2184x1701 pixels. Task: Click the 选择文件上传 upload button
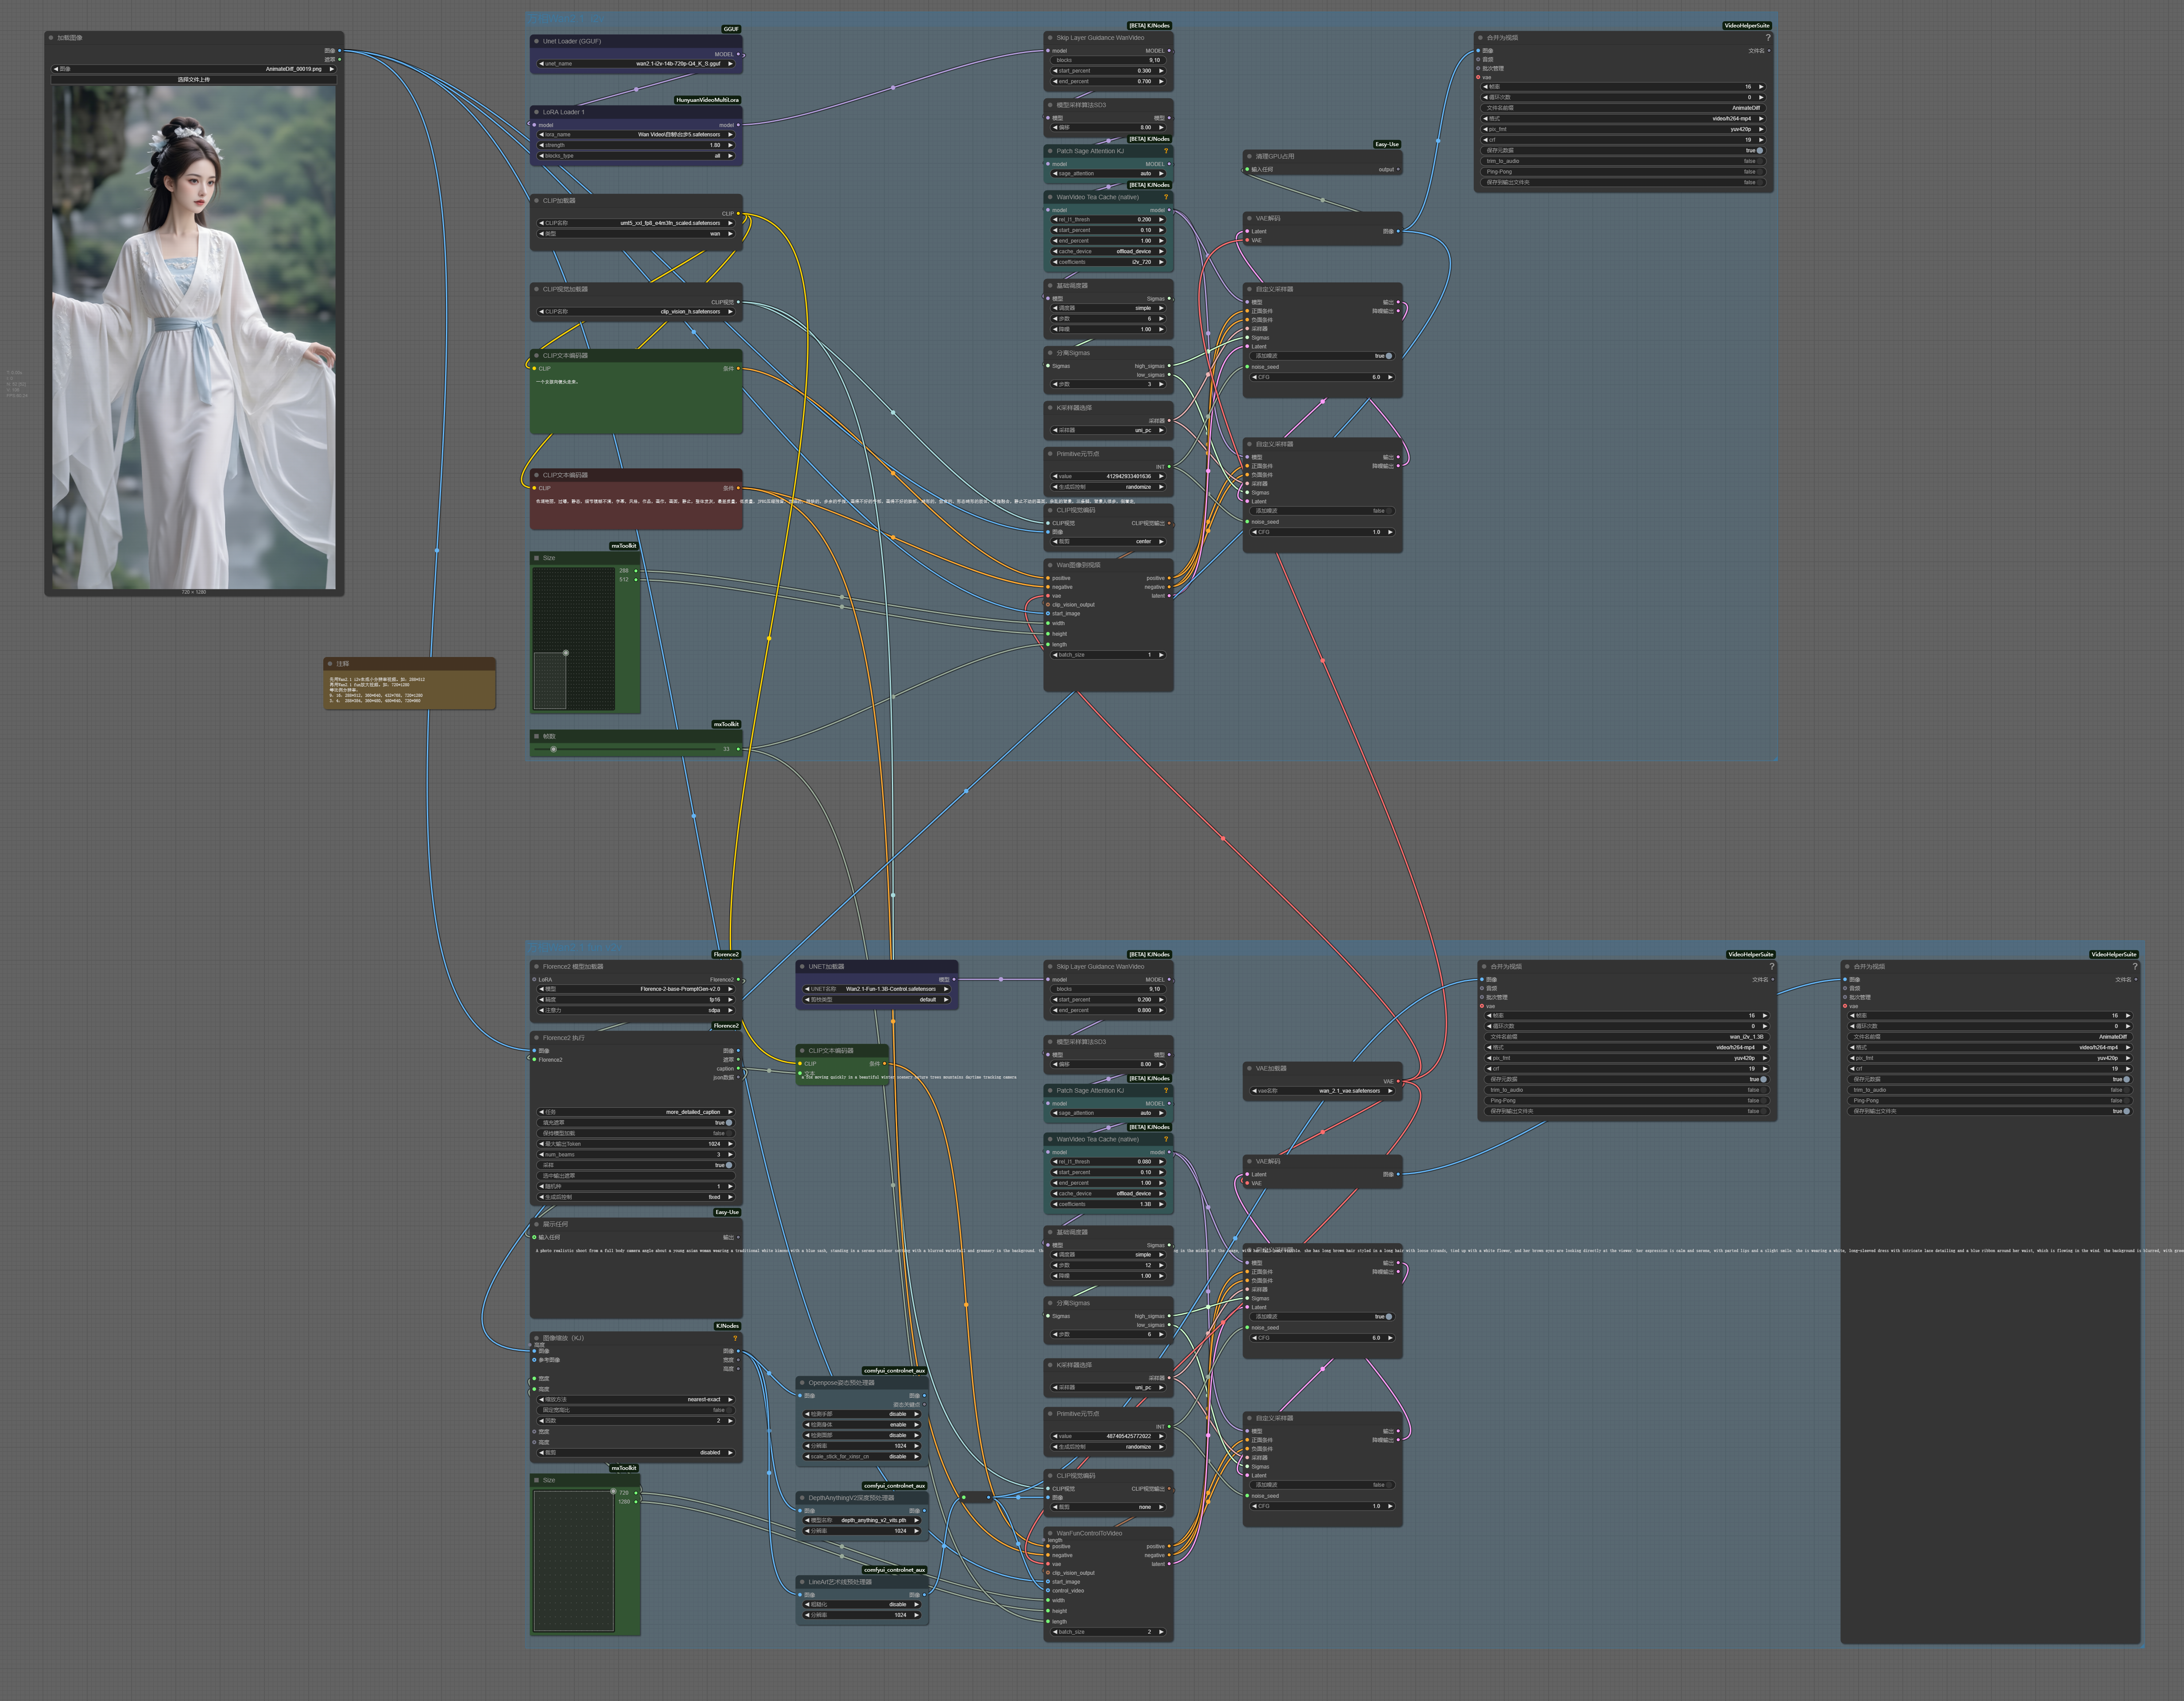pyautogui.click(x=194, y=79)
